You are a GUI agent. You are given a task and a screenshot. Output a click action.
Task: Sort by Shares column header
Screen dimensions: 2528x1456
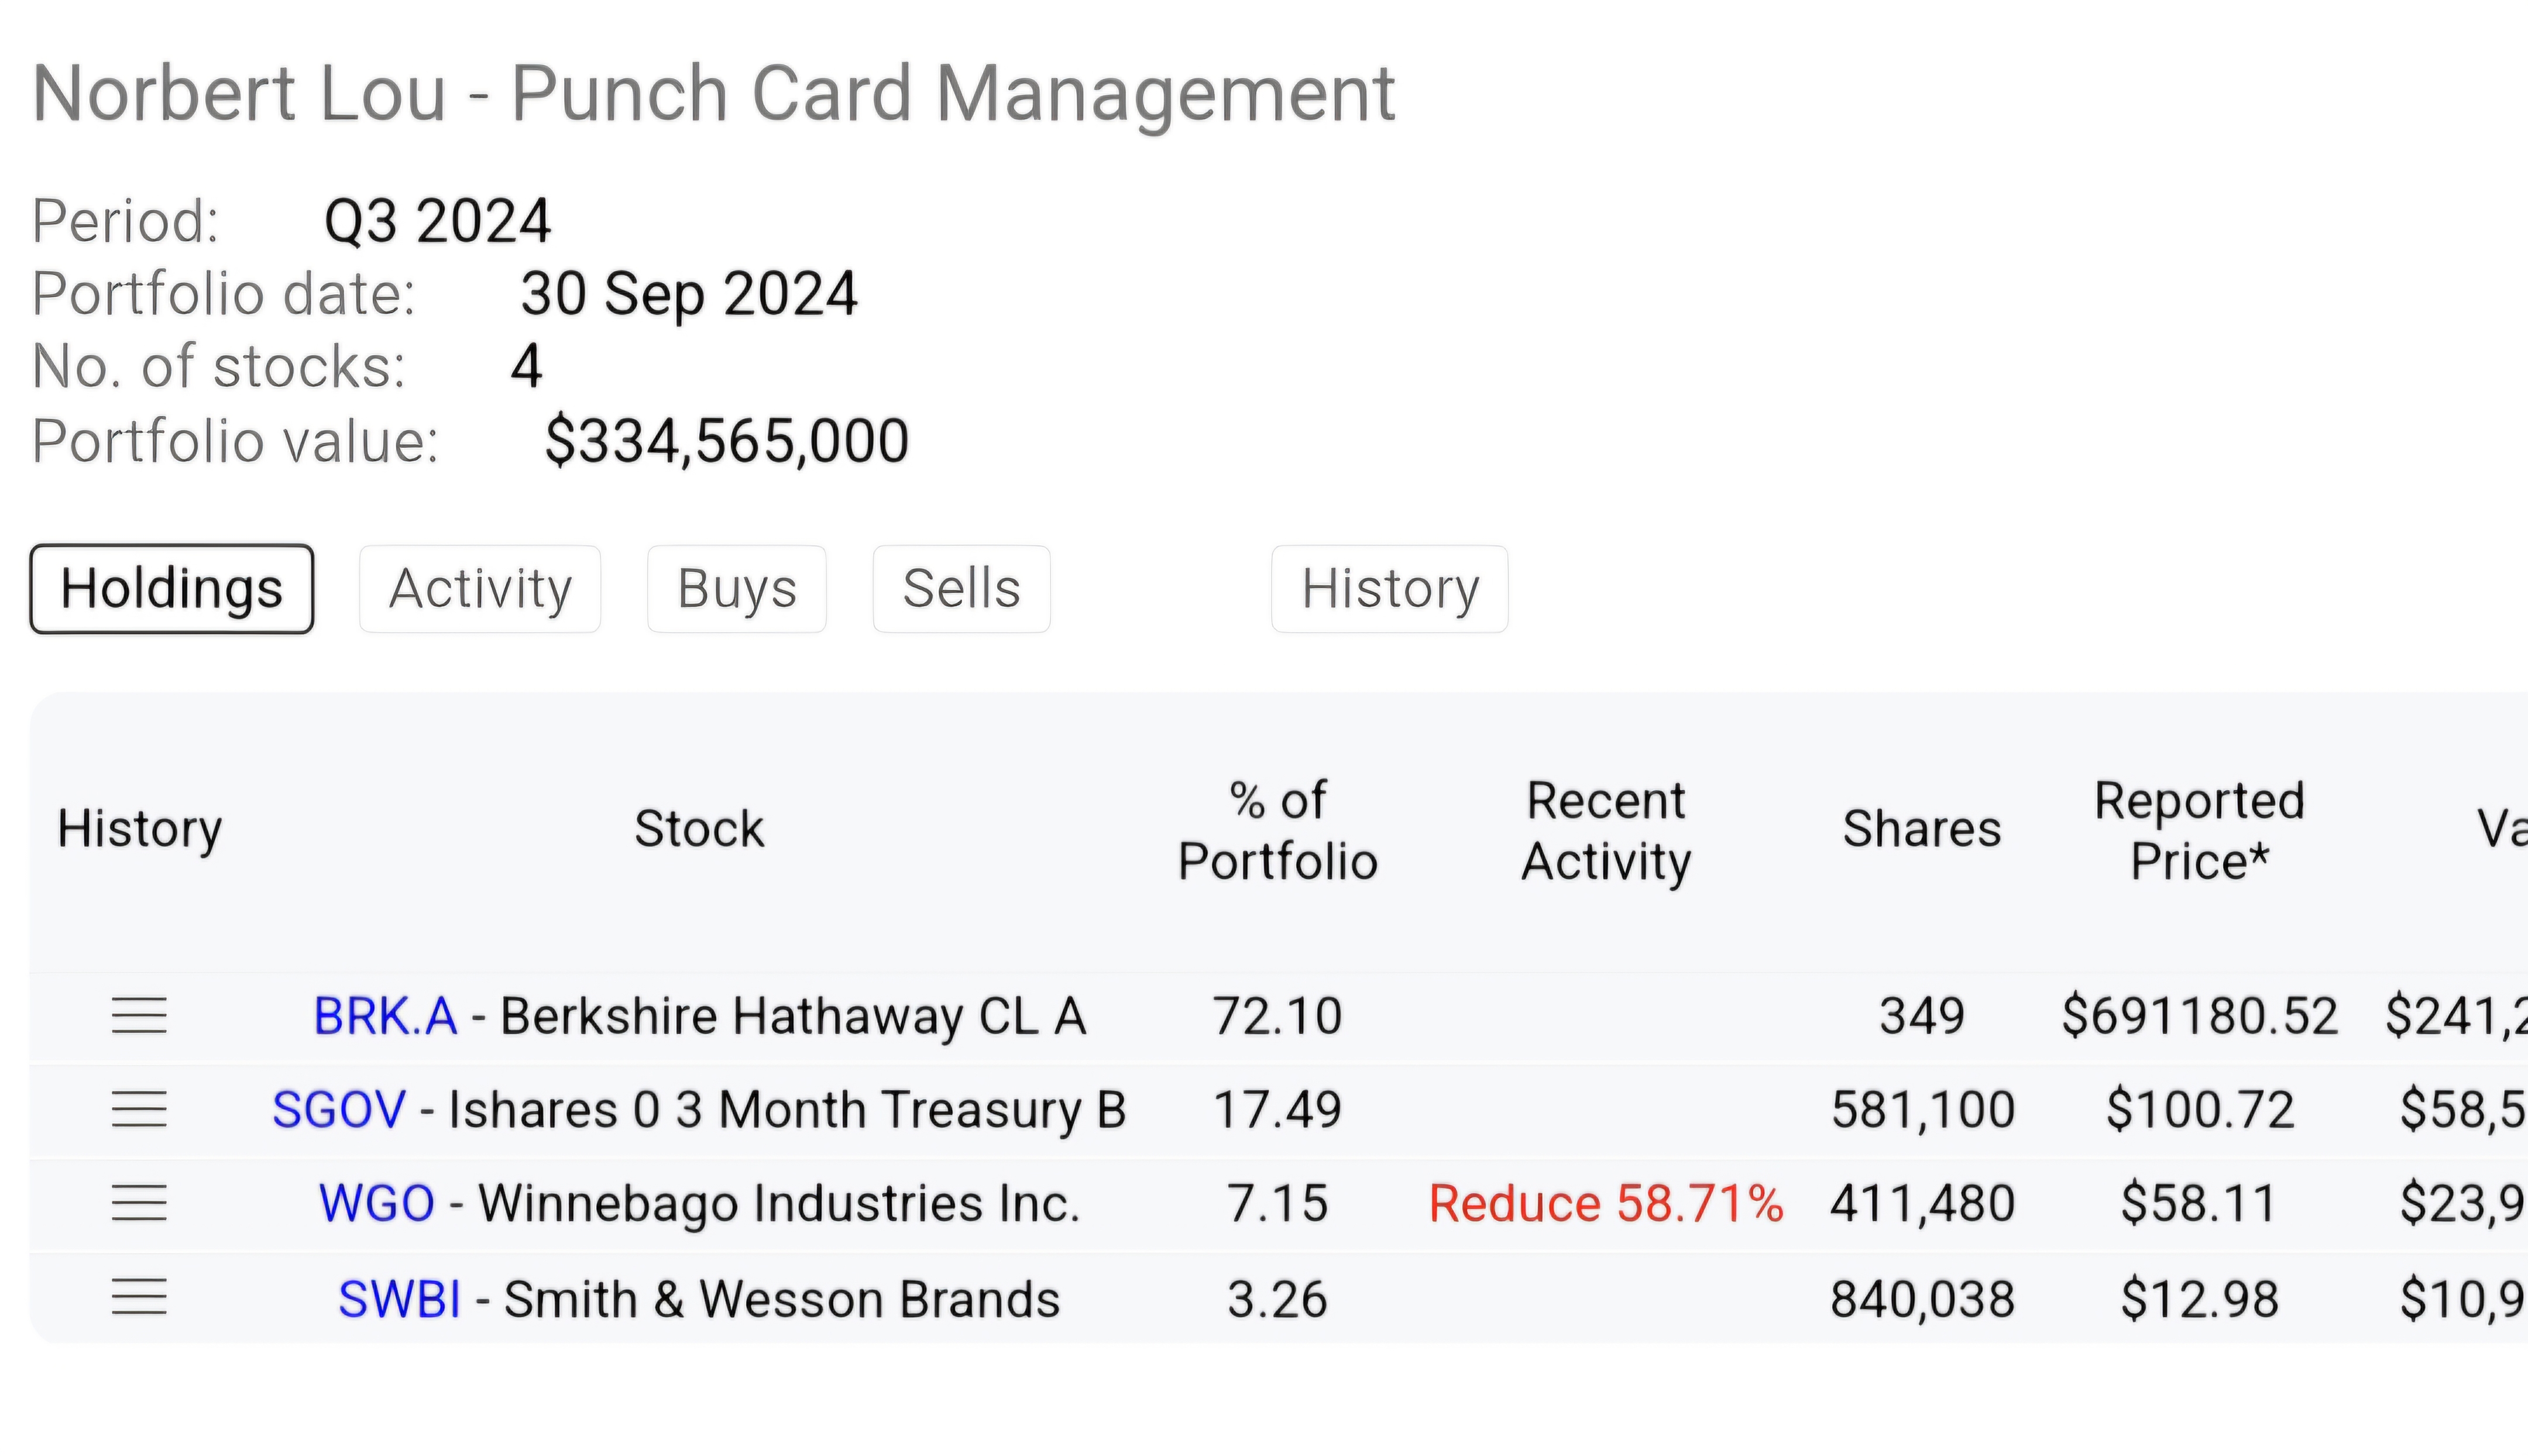point(1921,829)
